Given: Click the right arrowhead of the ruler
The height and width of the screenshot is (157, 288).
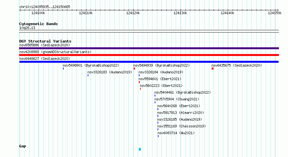Looking at the screenshot, I should point(278,10).
